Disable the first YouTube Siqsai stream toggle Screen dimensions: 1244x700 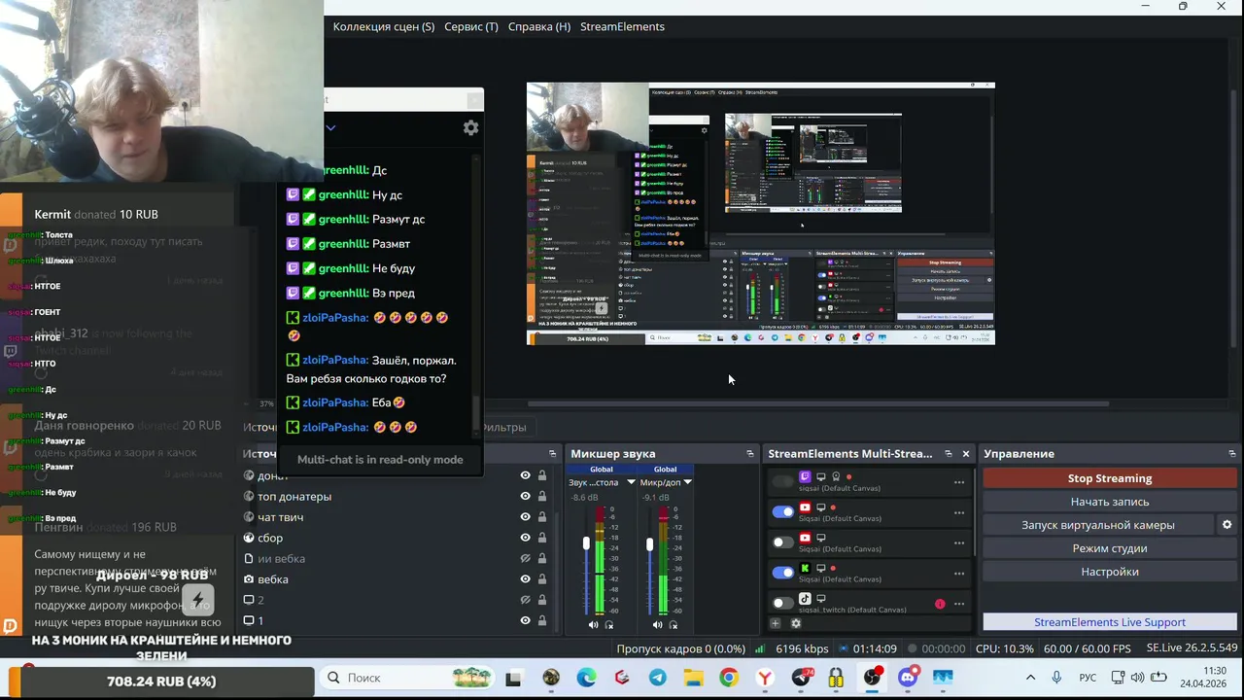[783, 511]
